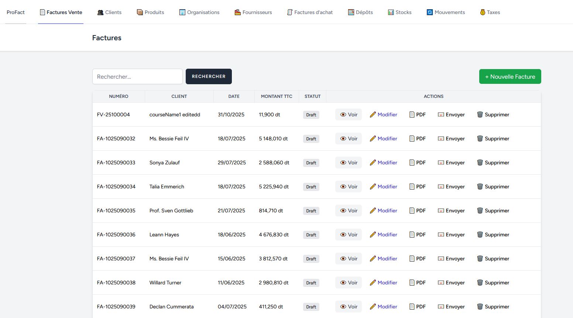The height and width of the screenshot is (318, 573).
Task: Click the Stocks chart icon in navigation
Action: (x=391, y=12)
